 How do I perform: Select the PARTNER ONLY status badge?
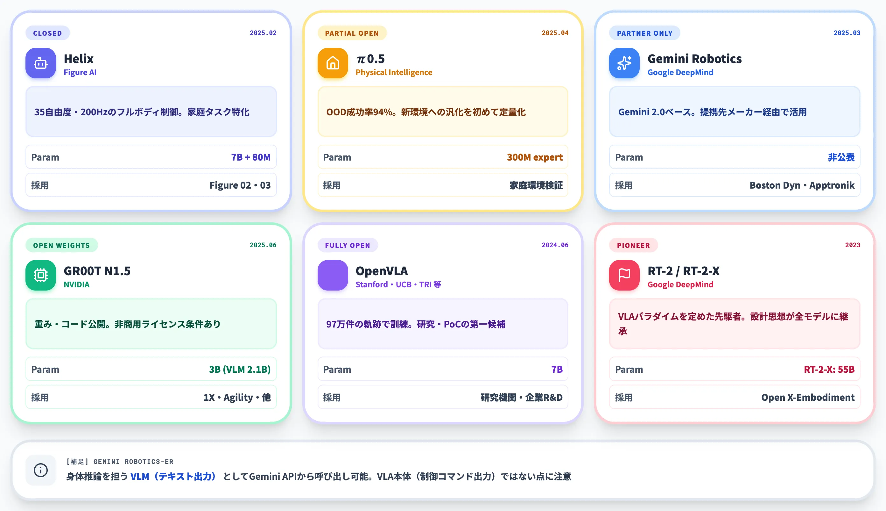(x=645, y=33)
